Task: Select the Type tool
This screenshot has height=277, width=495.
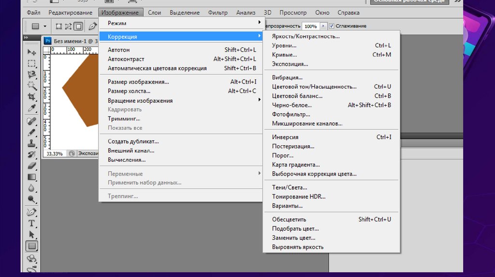Action: [x=32, y=223]
